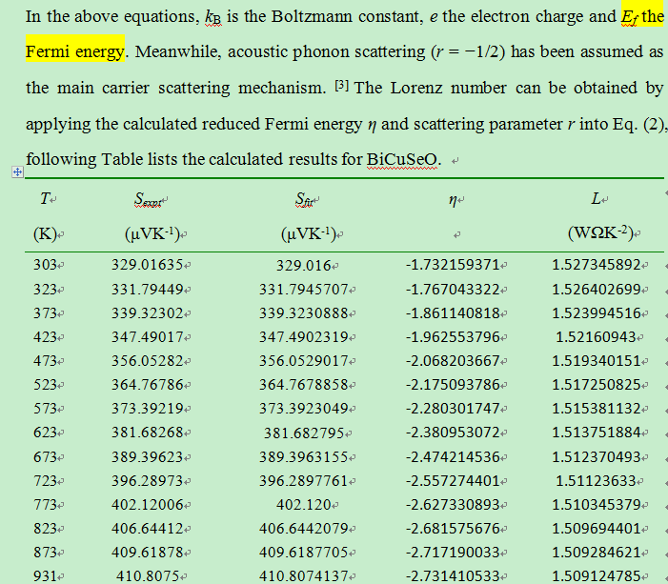Image resolution: width=668 pixels, height=584 pixels.
Task: Click the Sexpt column header
Action: click(x=148, y=199)
